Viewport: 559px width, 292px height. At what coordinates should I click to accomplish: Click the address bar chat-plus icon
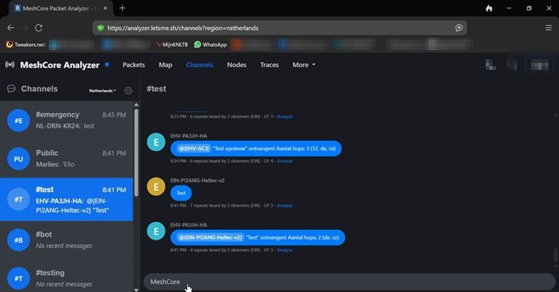pos(459,28)
